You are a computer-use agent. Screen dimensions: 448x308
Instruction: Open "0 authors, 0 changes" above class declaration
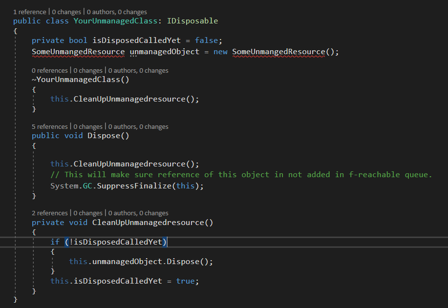tap(117, 12)
